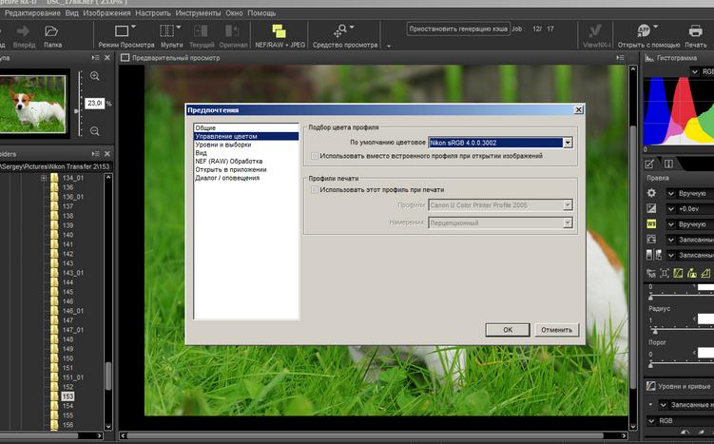Zoom out with magnifier minus icon
This screenshot has height=444, width=714.
pos(95,131)
